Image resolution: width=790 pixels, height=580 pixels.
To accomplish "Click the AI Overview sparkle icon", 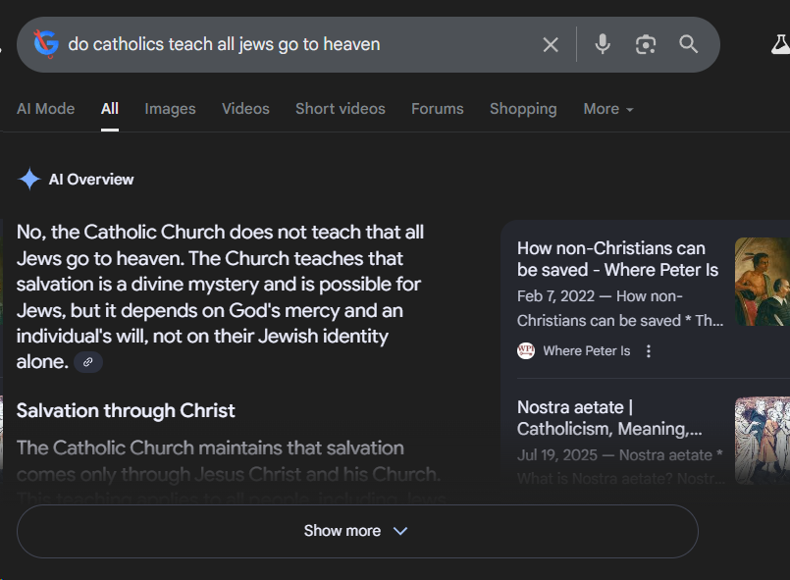I will point(29,180).
